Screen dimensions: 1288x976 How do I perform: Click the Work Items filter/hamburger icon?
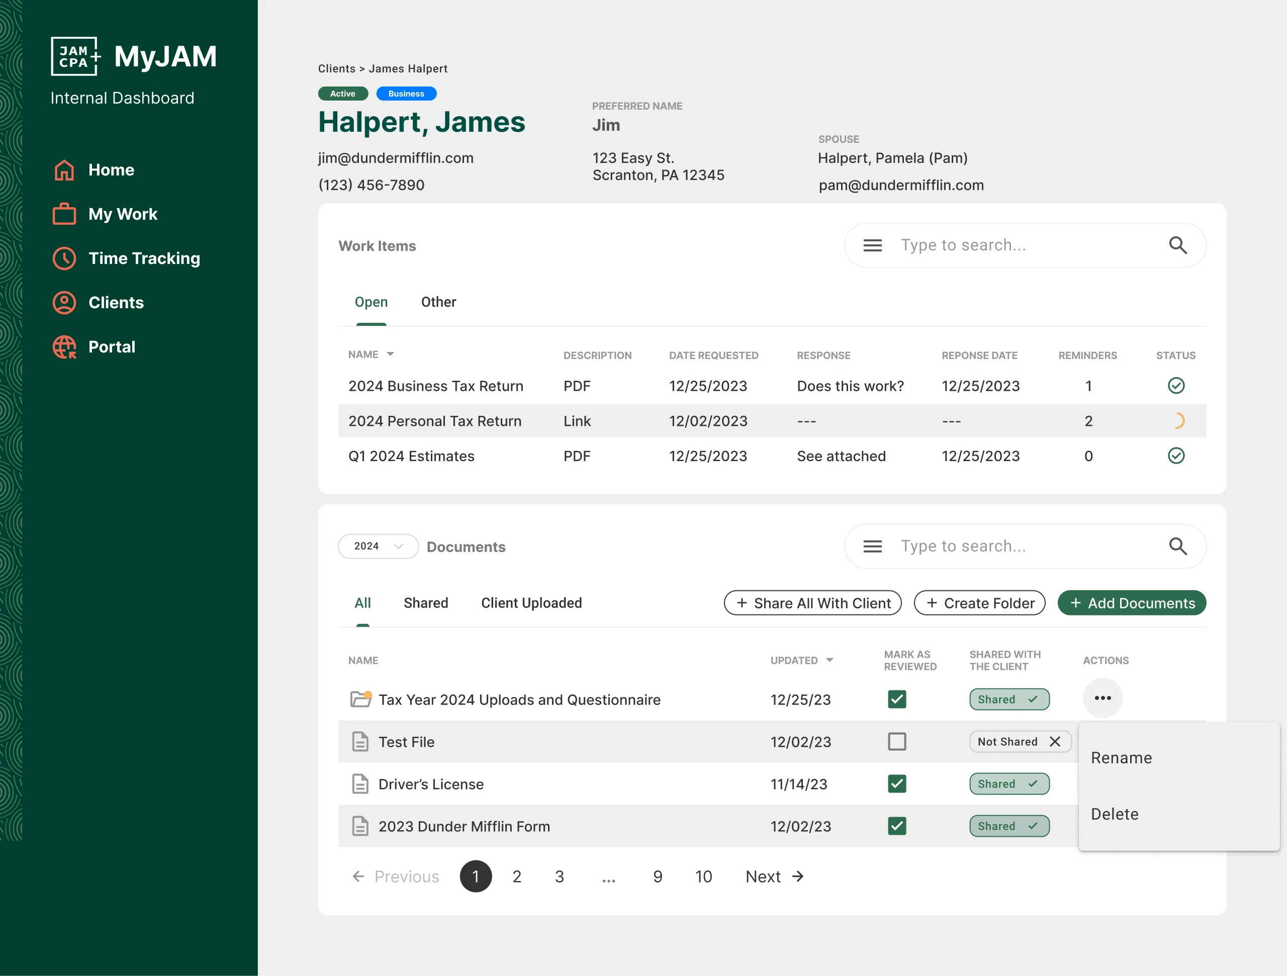coord(873,245)
